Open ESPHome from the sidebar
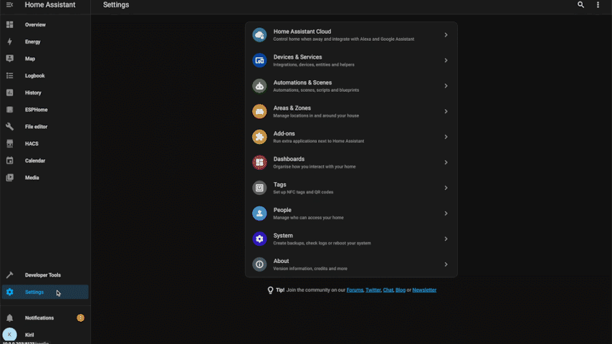612x344 pixels. 45,110
